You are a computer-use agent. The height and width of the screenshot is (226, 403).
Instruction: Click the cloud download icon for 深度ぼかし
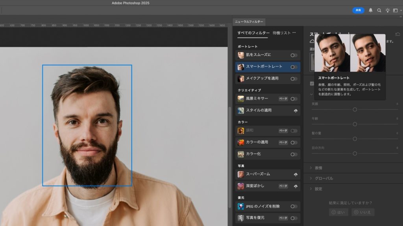click(296, 186)
